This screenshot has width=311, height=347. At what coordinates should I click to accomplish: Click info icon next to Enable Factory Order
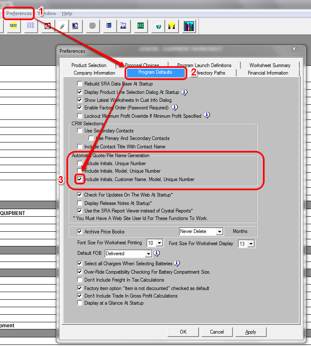point(175,108)
